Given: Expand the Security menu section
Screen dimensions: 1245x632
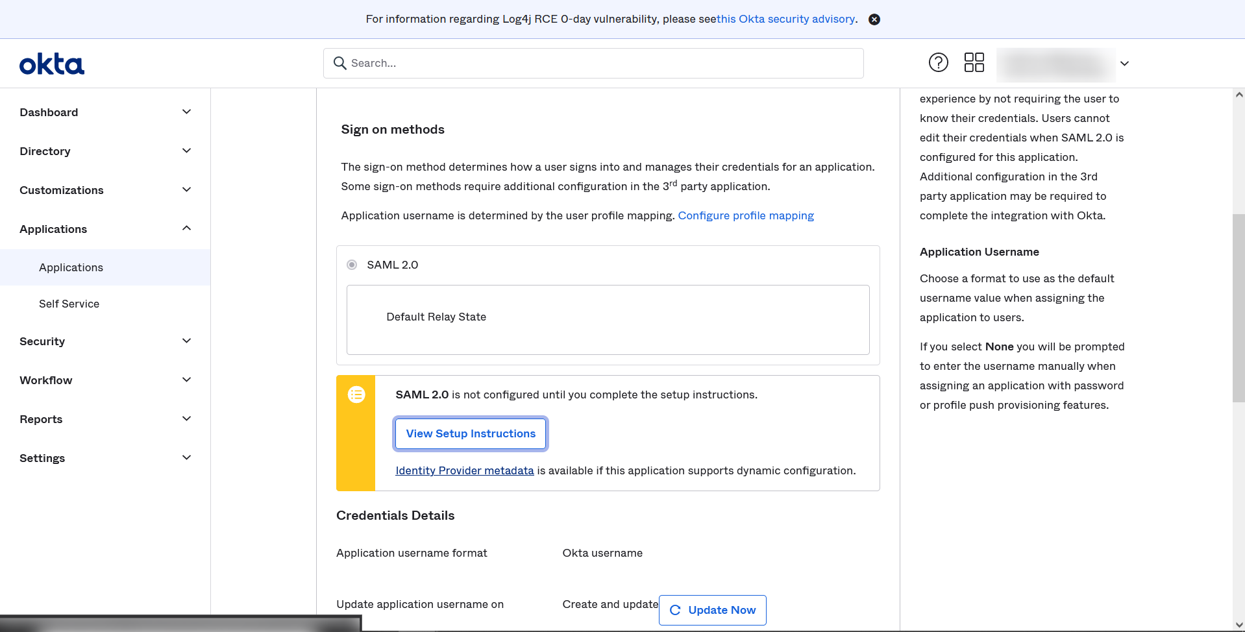Looking at the screenshot, I should (x=186, y=341).
